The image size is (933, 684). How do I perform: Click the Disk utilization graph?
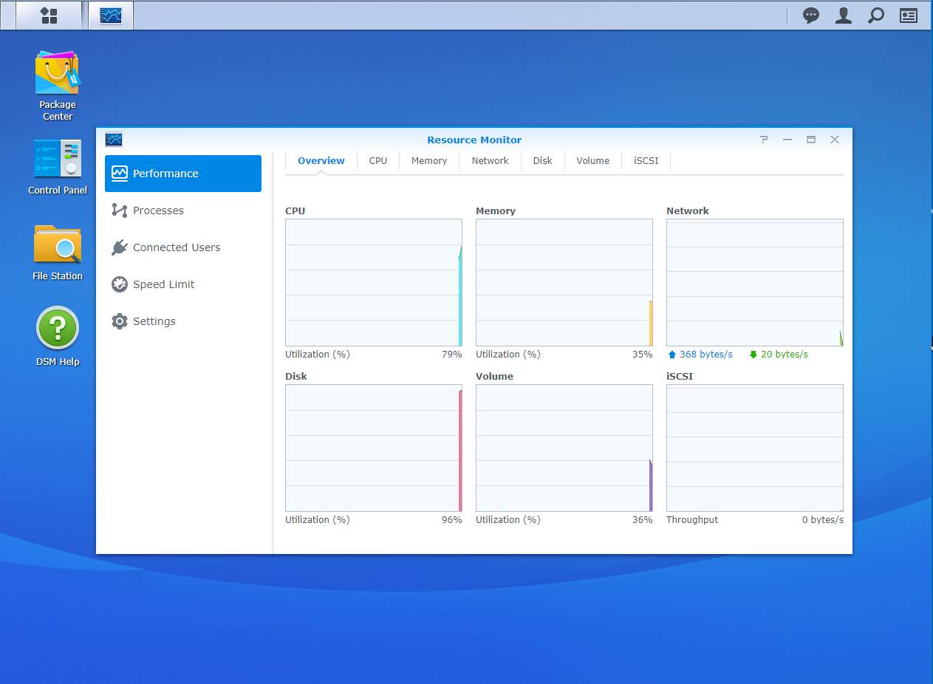coord(373,448)
